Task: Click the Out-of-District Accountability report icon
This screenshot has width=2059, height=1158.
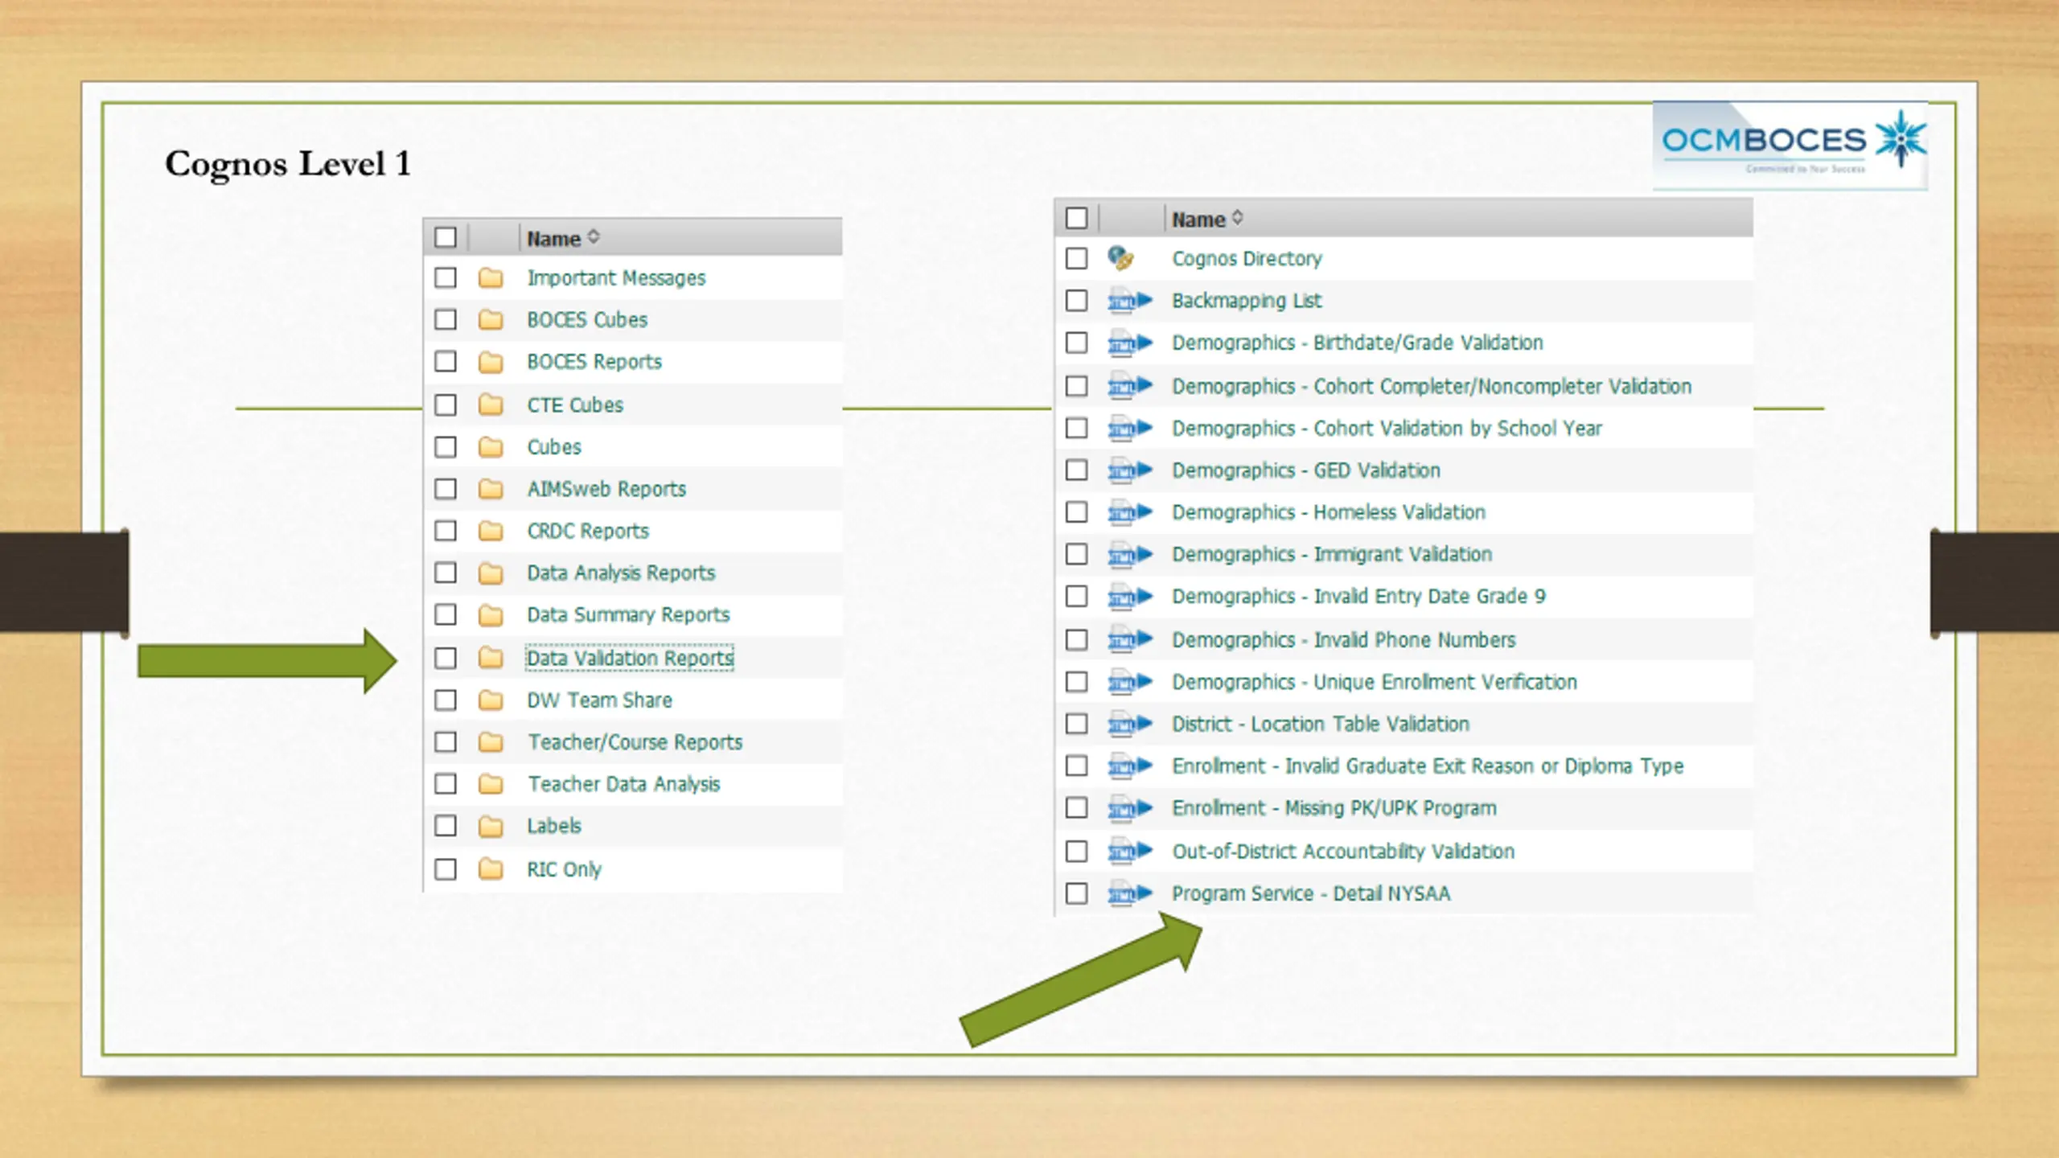Action: (1129, 851)
